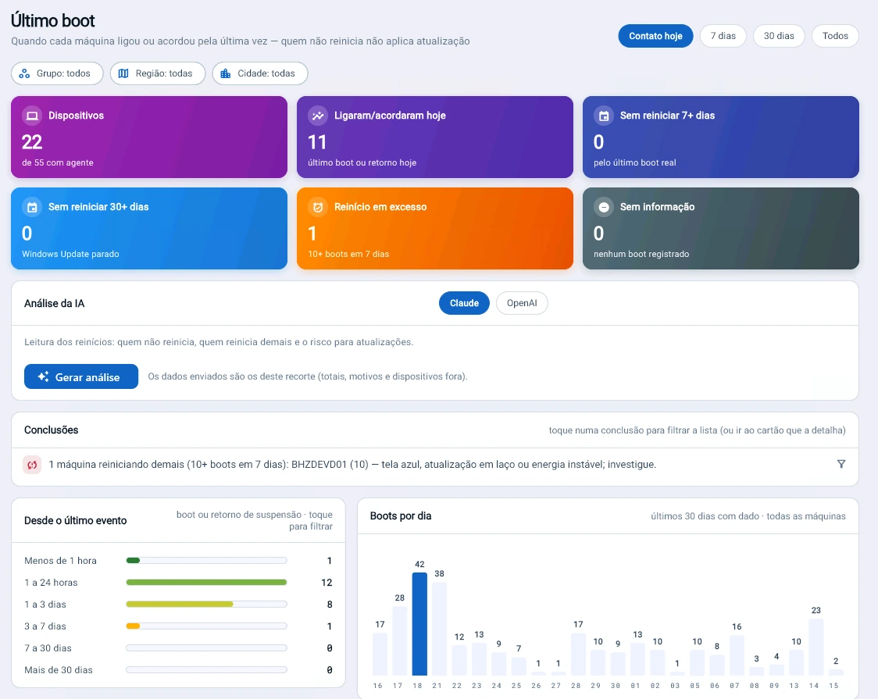Click the trend icon on Ligaram/acordaram hoje card
The image size is (878, 699).
pos(318,116)
